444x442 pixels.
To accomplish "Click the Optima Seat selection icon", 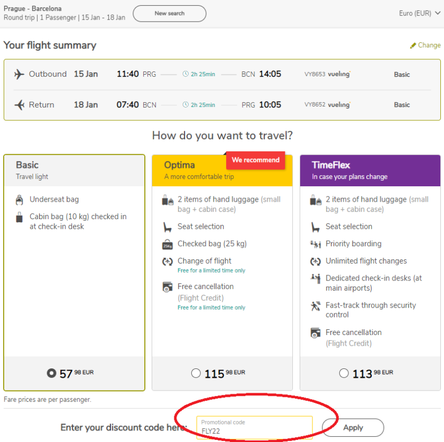I will [168, 227].
